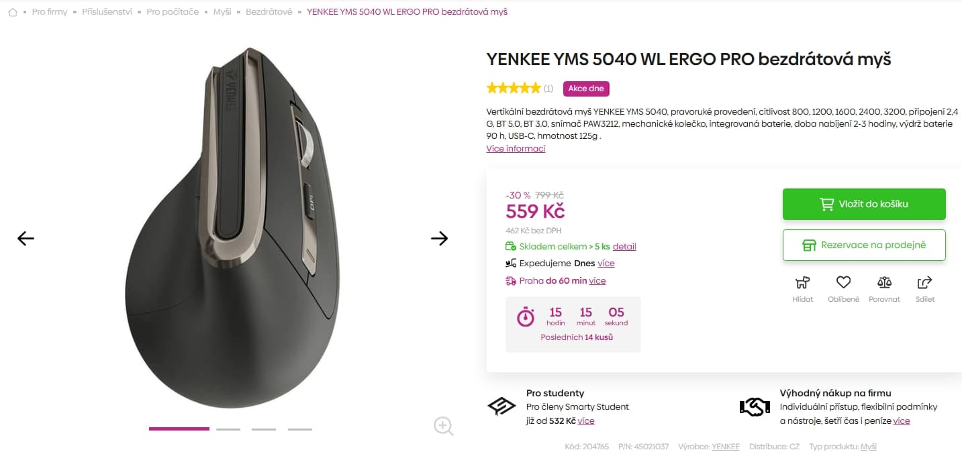Open comparison with the Porovnat scales icon

coord(884,283)
